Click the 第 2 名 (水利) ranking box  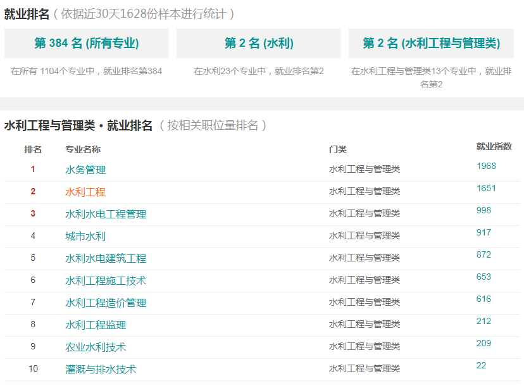(259, 44)
